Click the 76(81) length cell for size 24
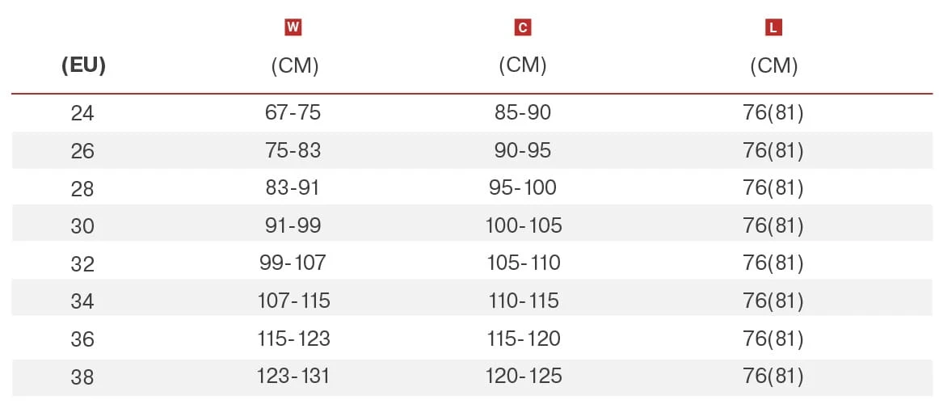This screenshot has width=939, height=404. [x=773, y=113]
